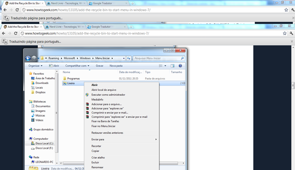
Task: Click the Favoritos star icon
Action: pyautogui.click(x=30, y=74)
